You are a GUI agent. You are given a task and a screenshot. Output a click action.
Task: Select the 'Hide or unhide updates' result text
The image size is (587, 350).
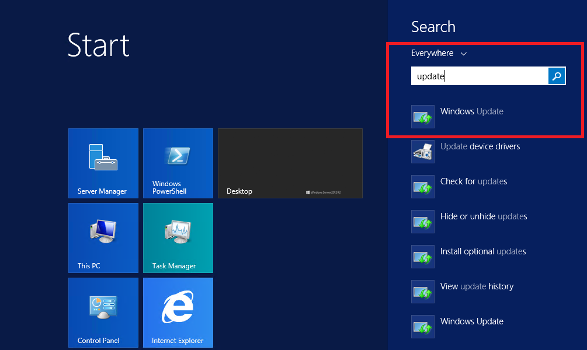[x=484, y=216]
